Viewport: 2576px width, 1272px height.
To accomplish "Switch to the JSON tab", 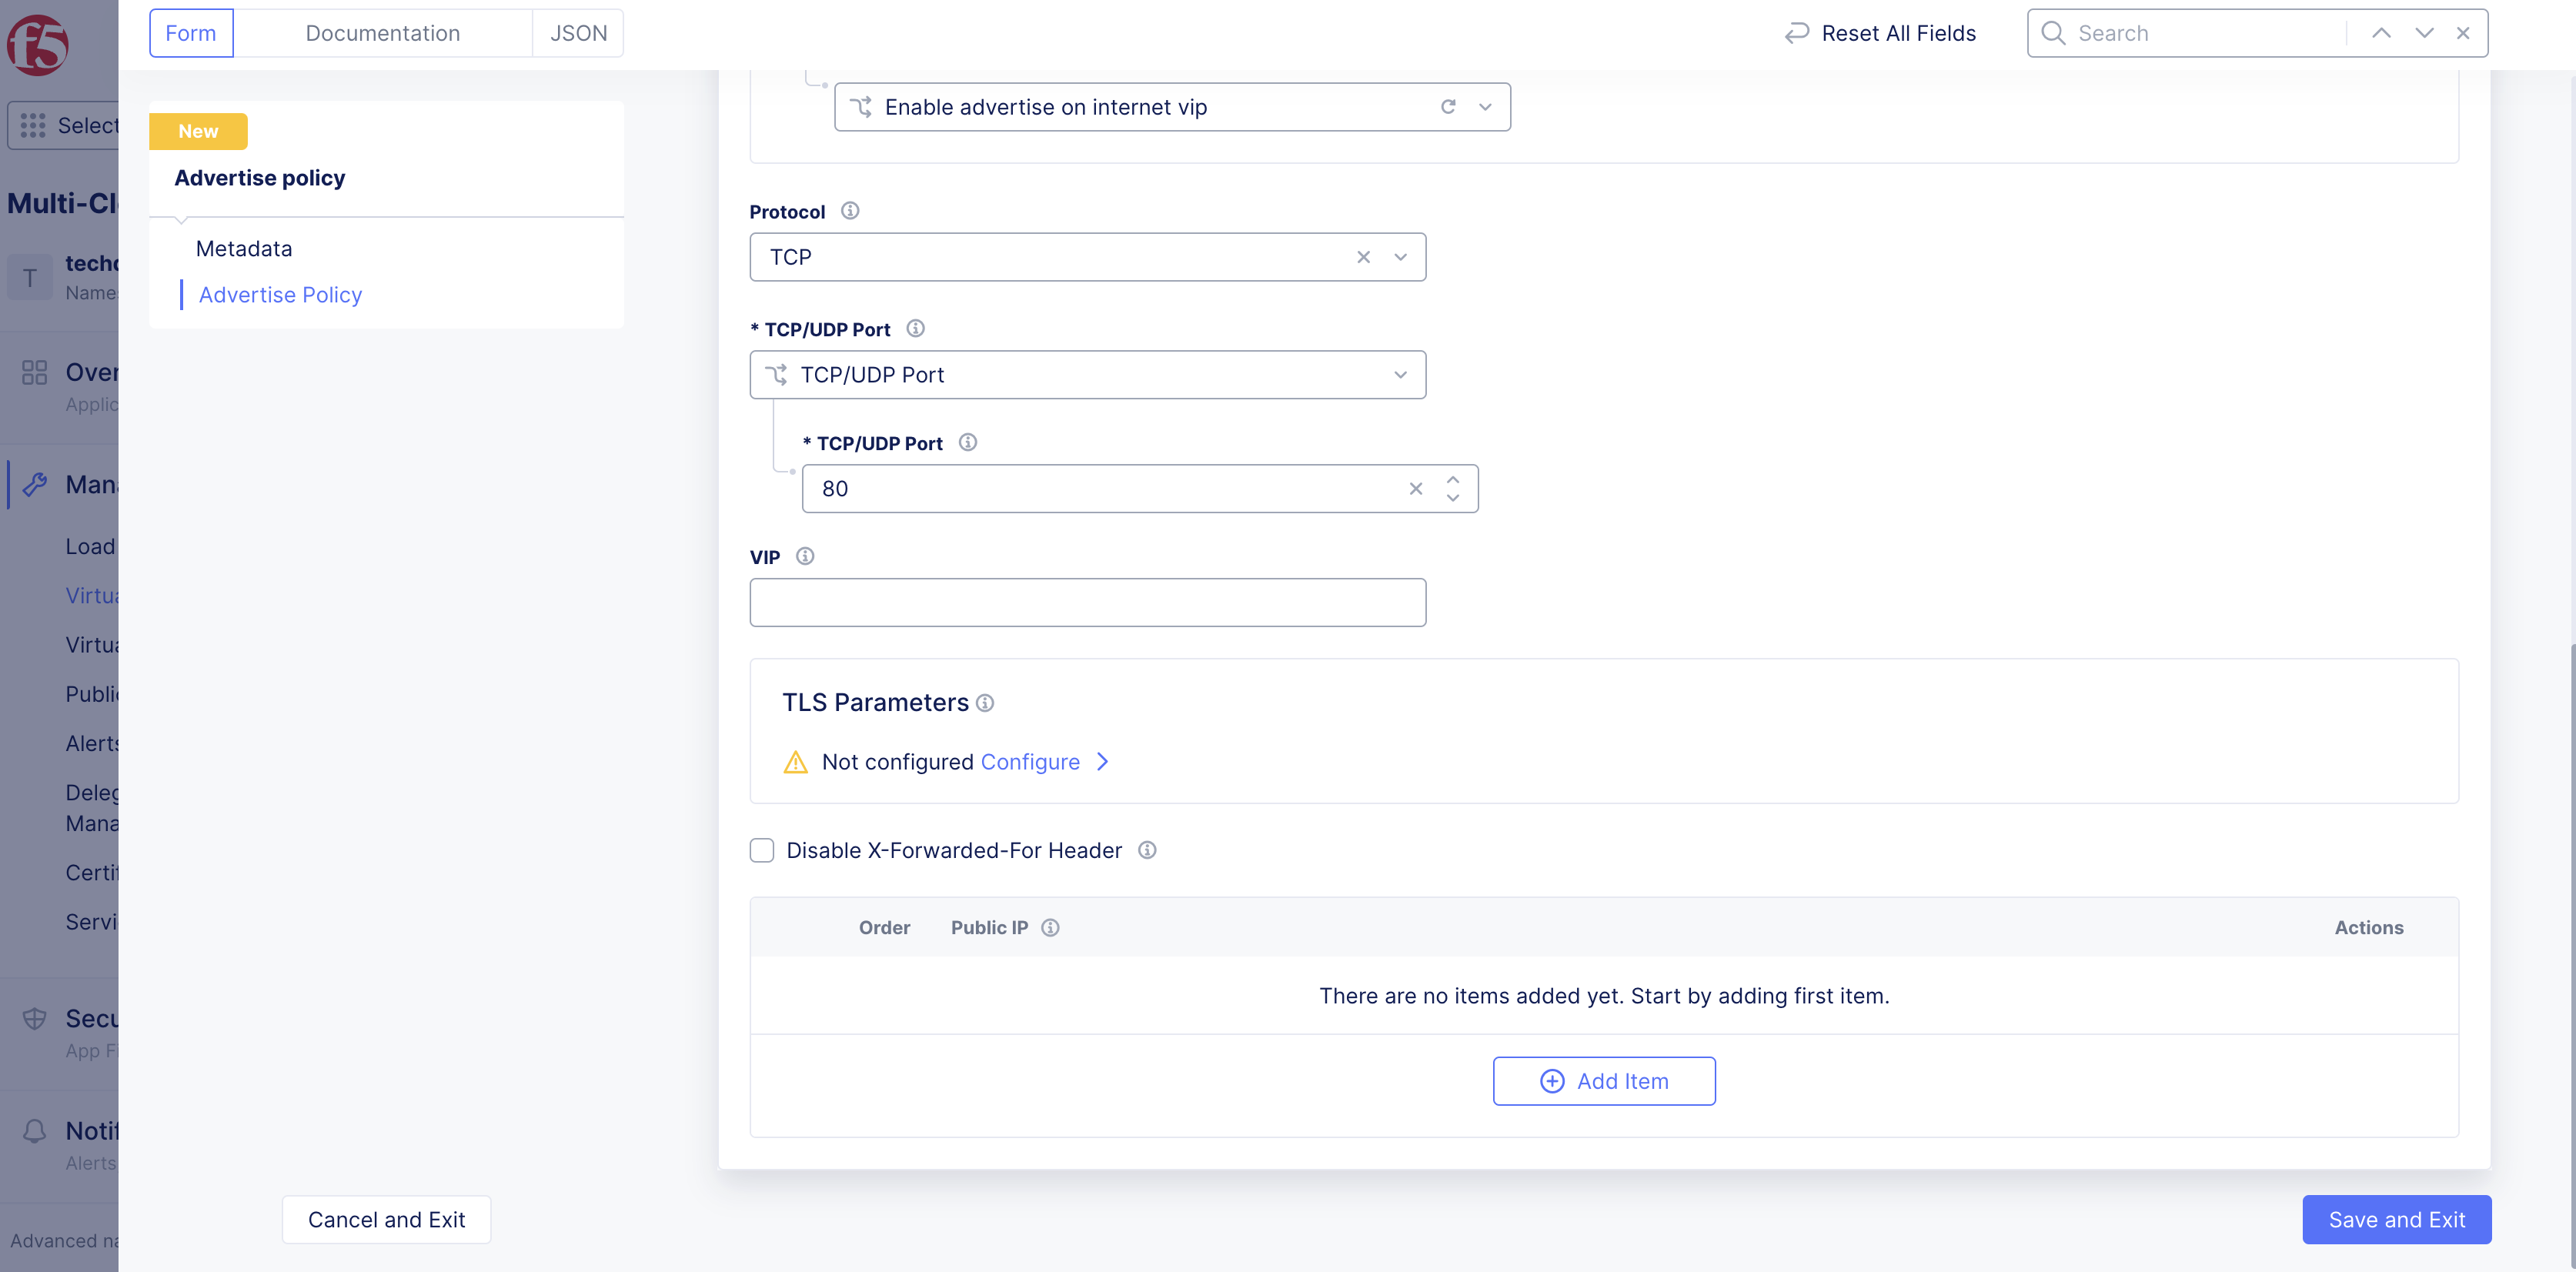I will 578,33.
